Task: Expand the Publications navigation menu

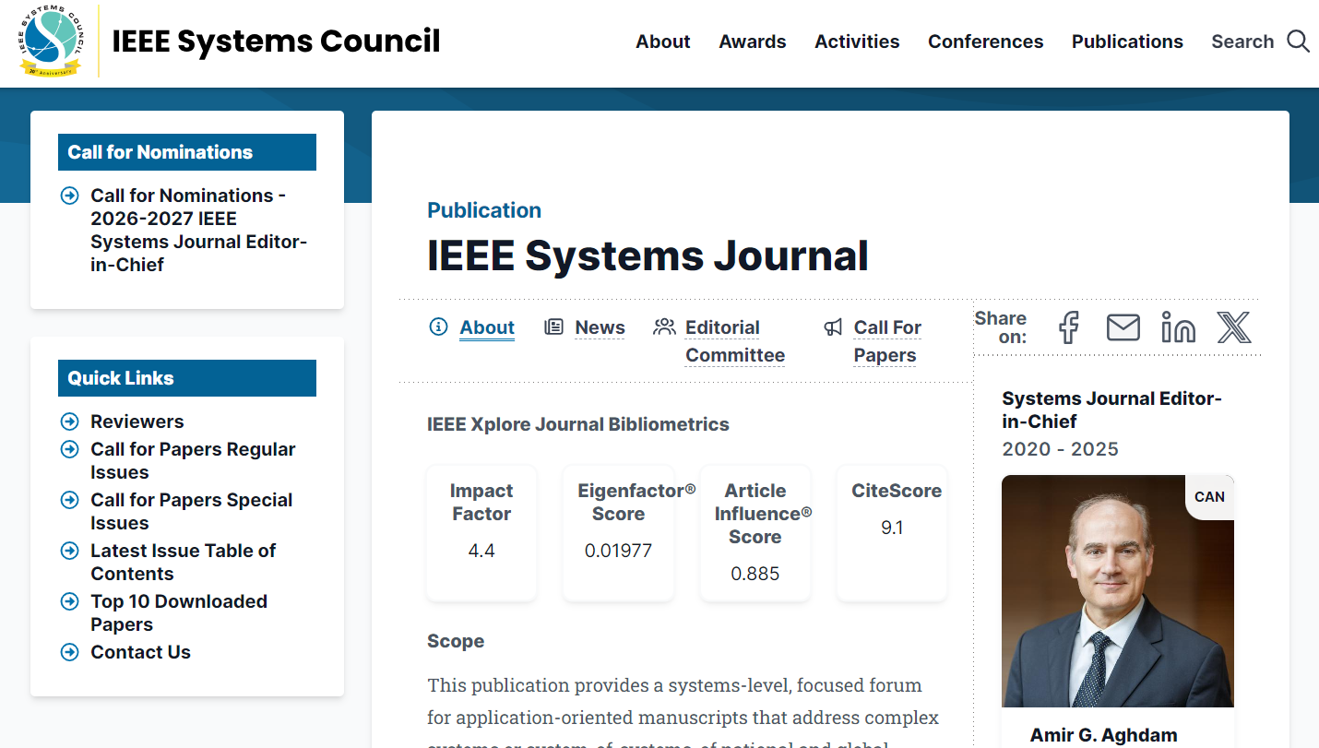Action: [x=1127, y=42]
